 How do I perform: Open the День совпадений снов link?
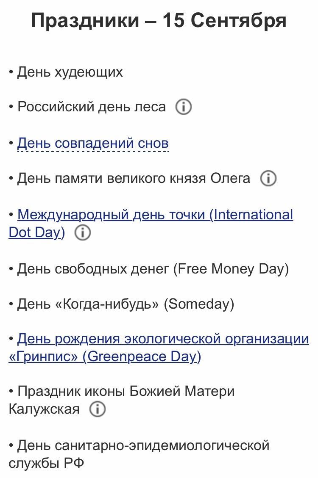(x=93, y=143)
